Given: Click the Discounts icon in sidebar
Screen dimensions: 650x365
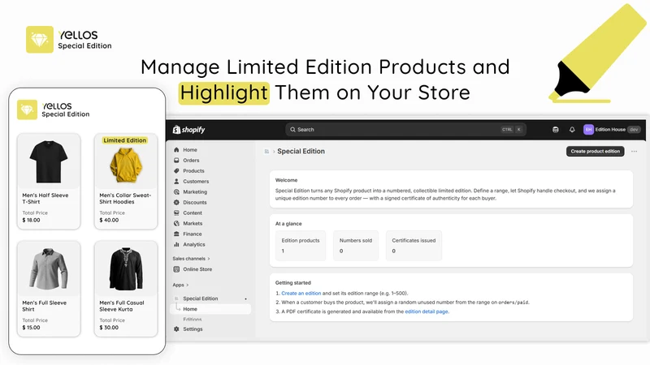Looking at the screenshot, I should [176, 202].
